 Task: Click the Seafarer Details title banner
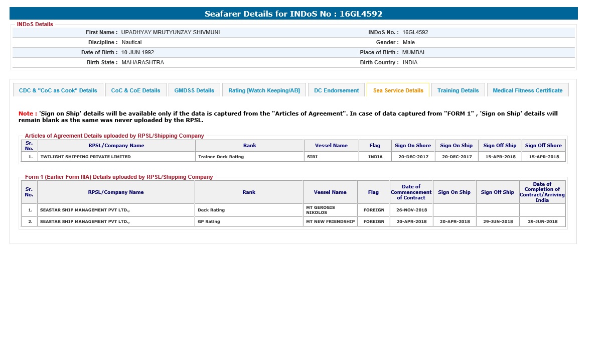coord(293,14)
